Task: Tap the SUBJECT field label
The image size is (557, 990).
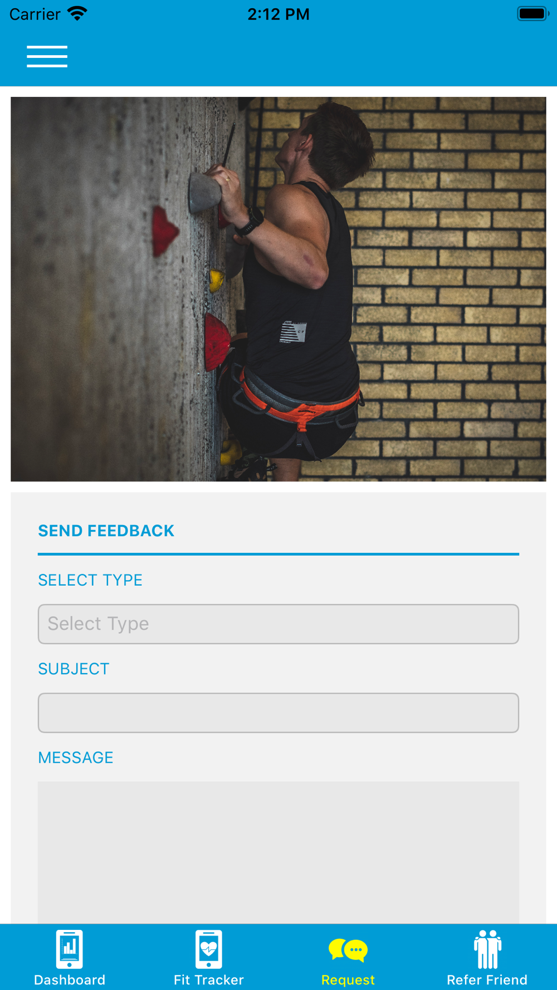Action: pos(74,669)
